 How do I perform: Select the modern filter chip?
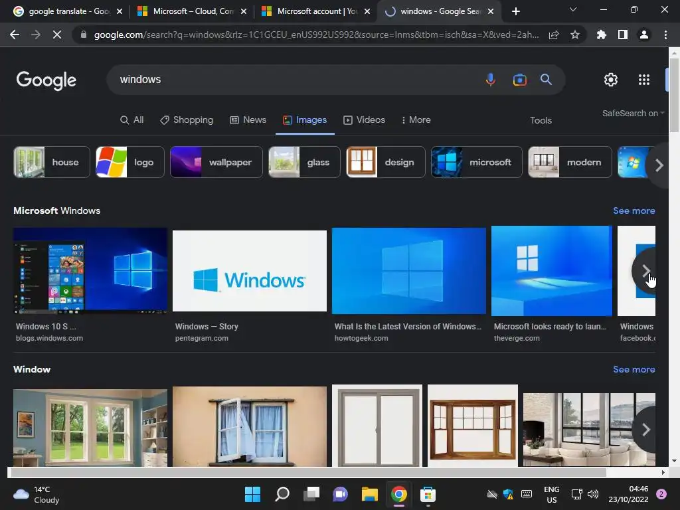pyautogui.click(x=570, y=162)
